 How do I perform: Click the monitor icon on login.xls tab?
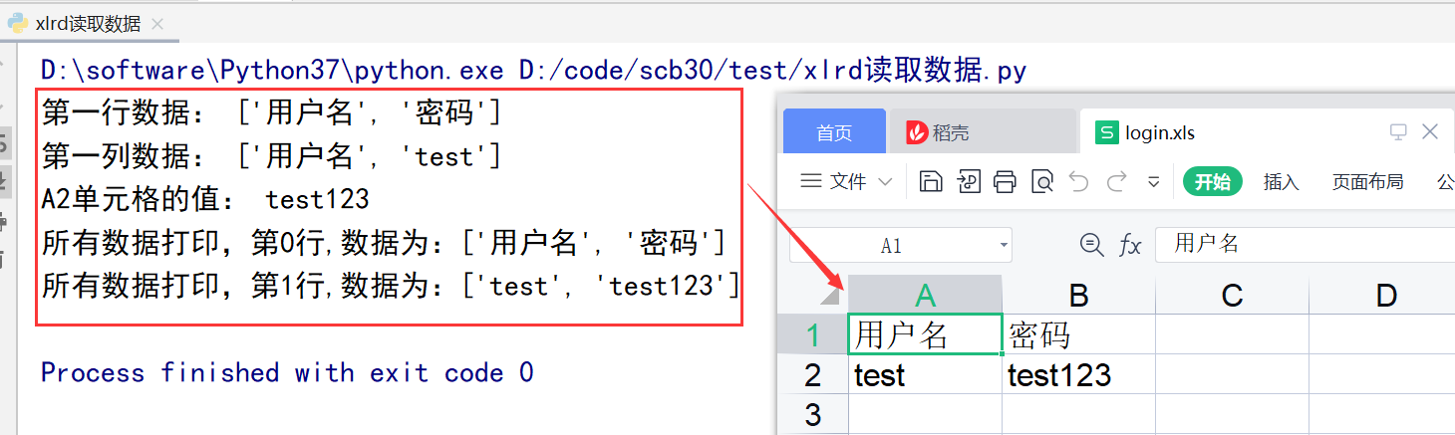coord(1398,131)
